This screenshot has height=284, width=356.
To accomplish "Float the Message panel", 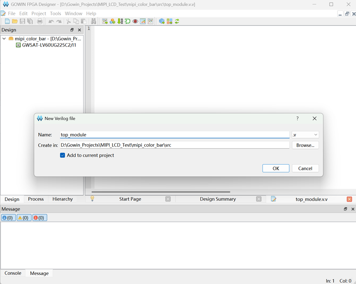I will point(345,209).
